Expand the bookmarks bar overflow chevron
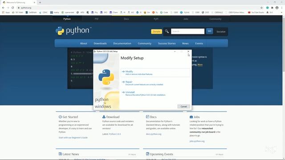This screenshot has height=160, width=285. [x=281, y=12]
